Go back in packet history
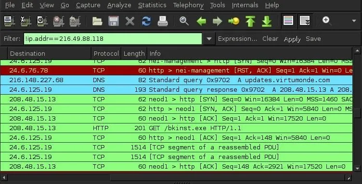The image size is (362, 184). 201,22
